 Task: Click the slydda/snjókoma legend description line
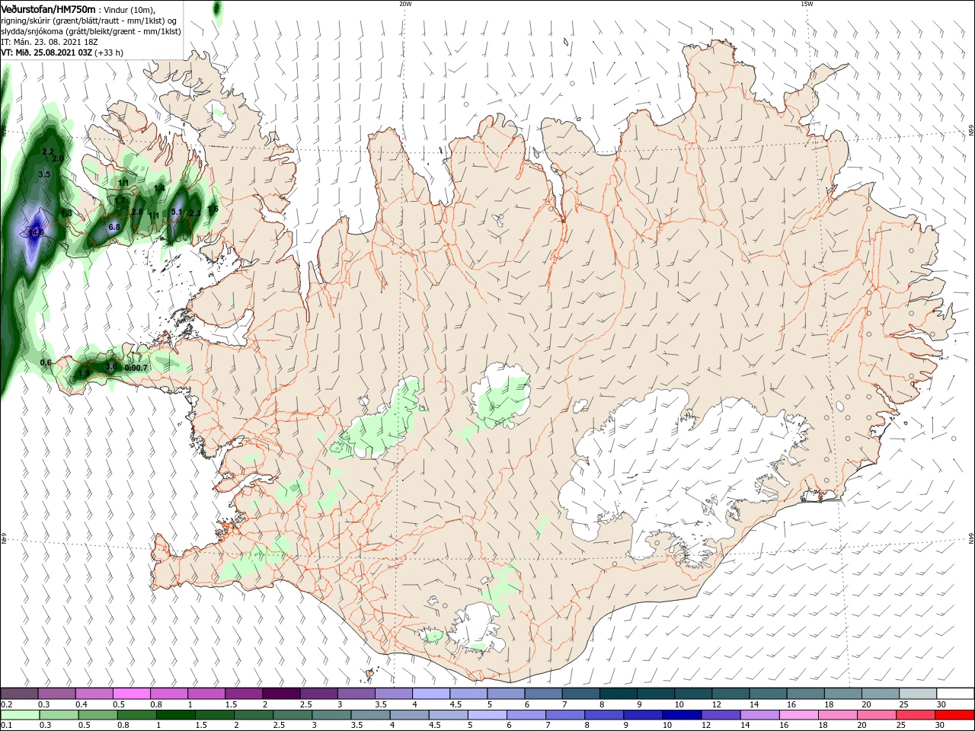91,31
